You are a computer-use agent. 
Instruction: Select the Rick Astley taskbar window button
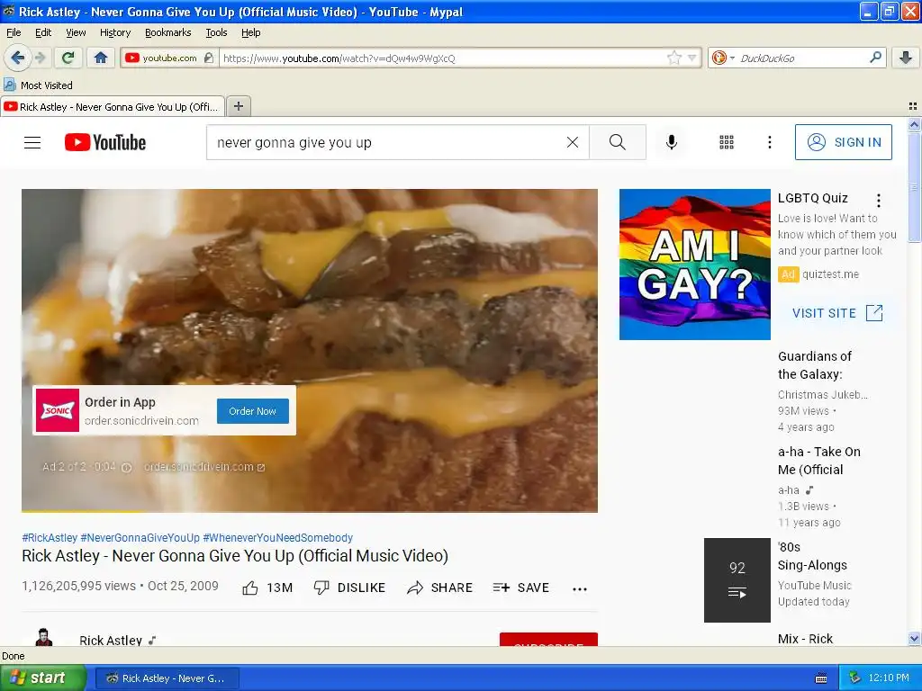tap(167, 678)
